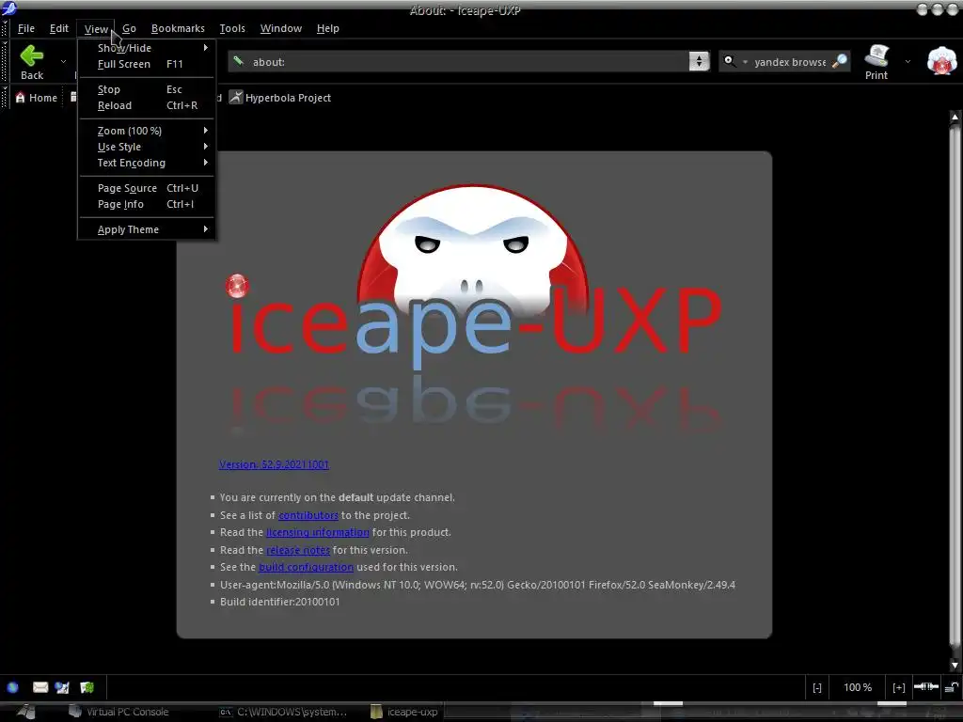Open Mail & Newsgroups envelope icon
Image resolution: width=963 pixels, height=722 pixels.
[39, 687]
